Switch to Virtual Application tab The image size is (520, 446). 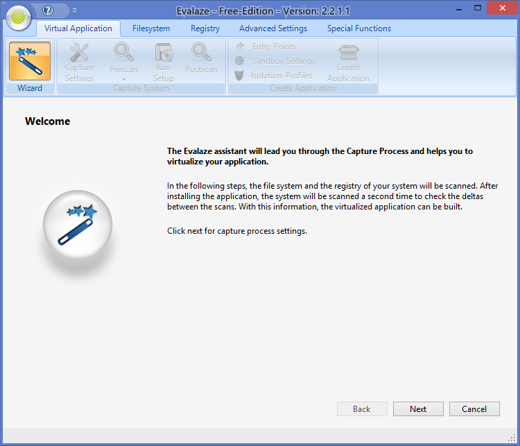point(78,28)
